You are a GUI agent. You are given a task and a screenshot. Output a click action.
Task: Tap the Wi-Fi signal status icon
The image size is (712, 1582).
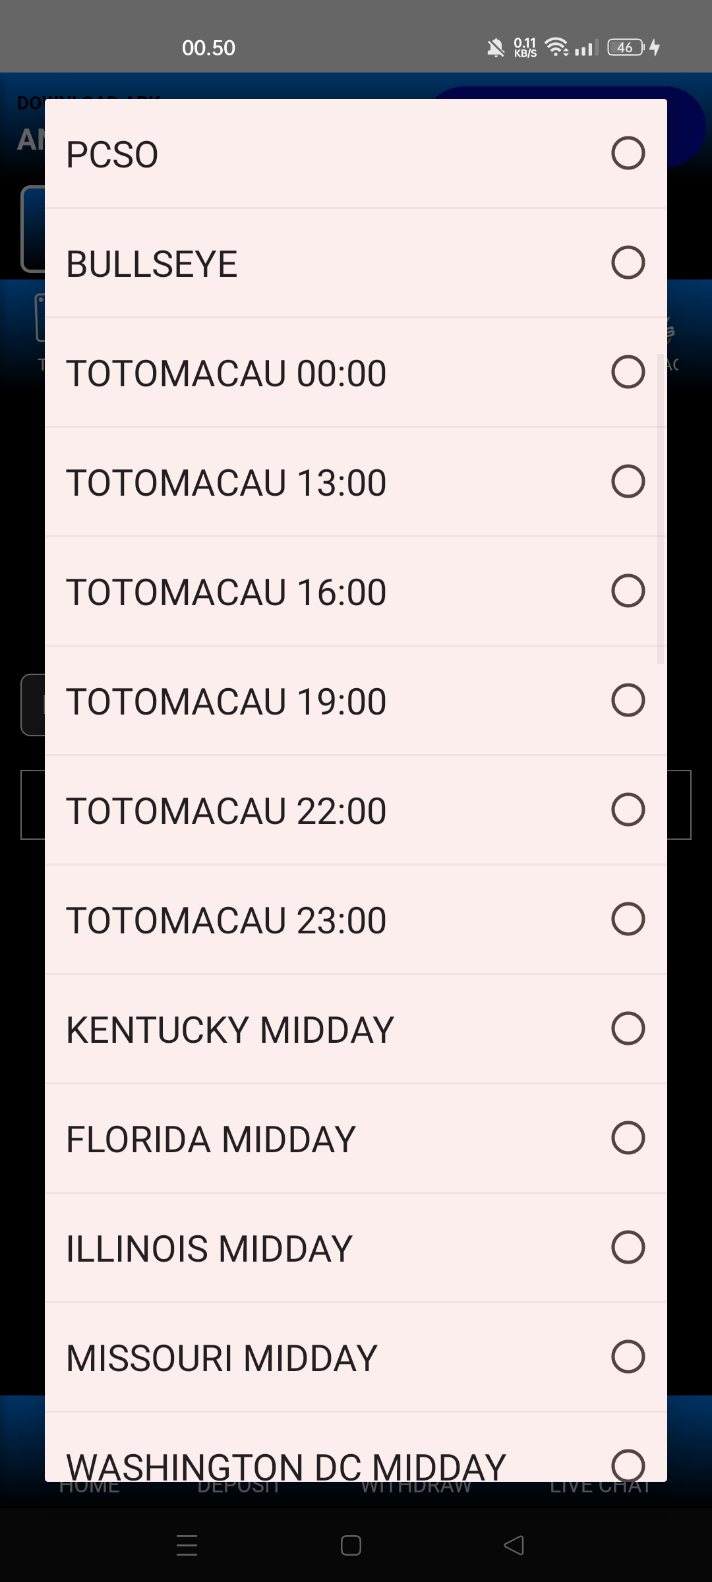coord(557,47)
